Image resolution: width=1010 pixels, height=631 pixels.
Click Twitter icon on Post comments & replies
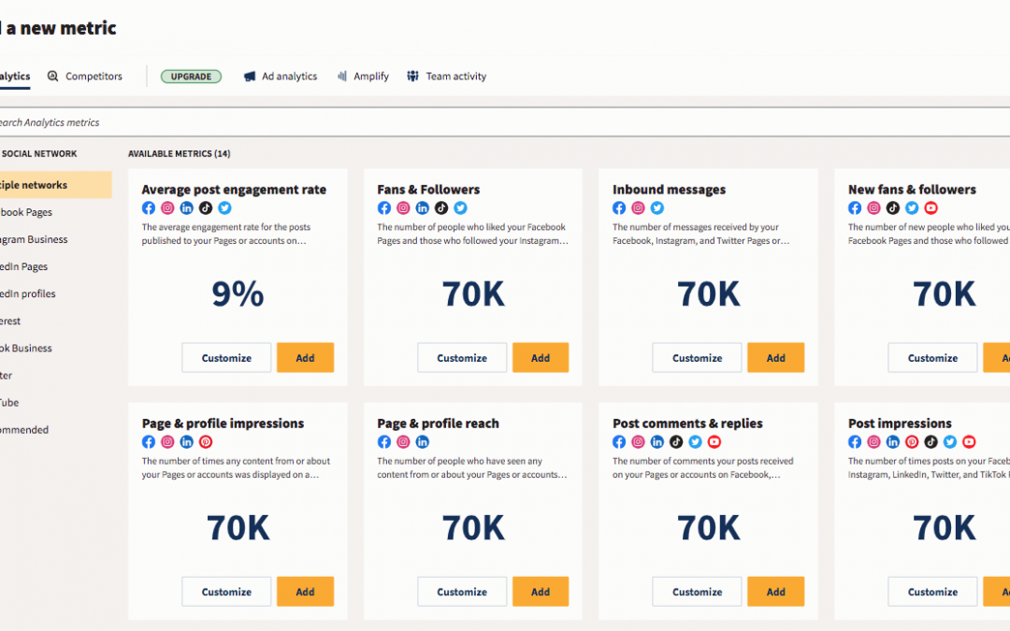[x=695, y=441]
